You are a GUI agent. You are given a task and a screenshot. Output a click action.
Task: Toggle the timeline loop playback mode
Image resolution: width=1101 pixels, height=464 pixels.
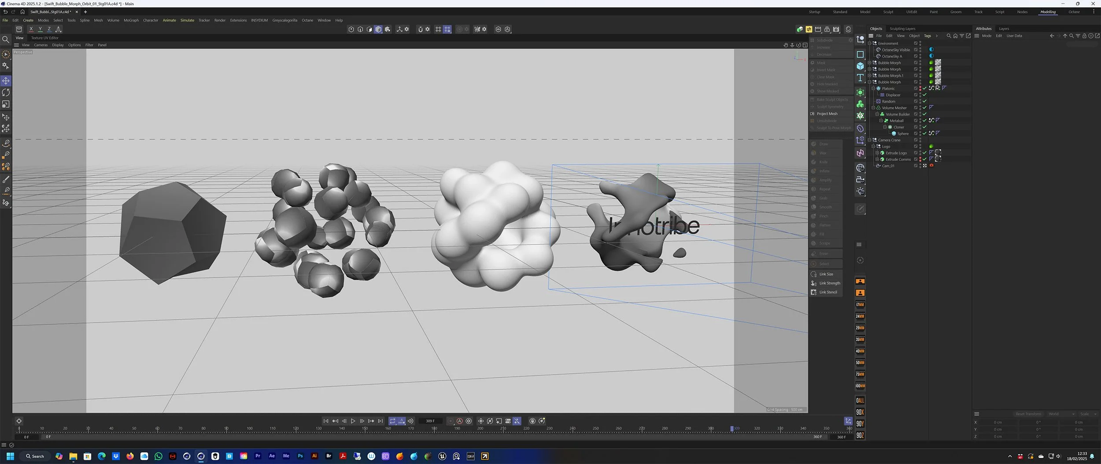coord(392,421)
